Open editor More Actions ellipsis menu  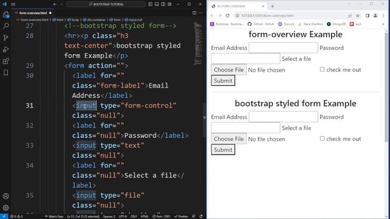point(200,13)
